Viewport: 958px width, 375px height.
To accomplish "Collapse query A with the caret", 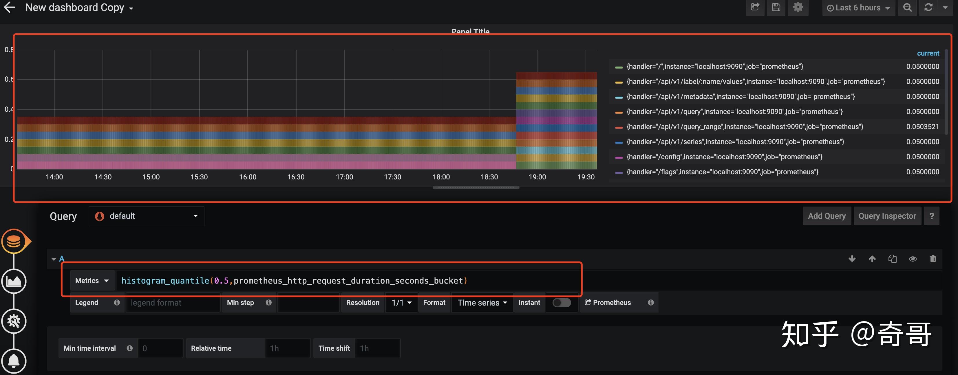I will click(x=54, y=259).
